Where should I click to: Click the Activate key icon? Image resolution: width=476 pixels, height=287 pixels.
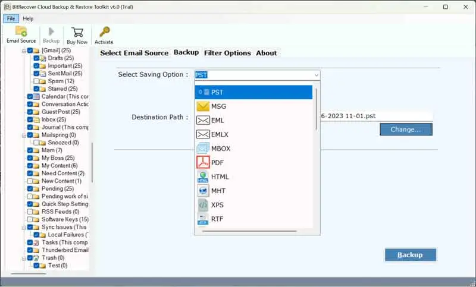coord(104,35)
